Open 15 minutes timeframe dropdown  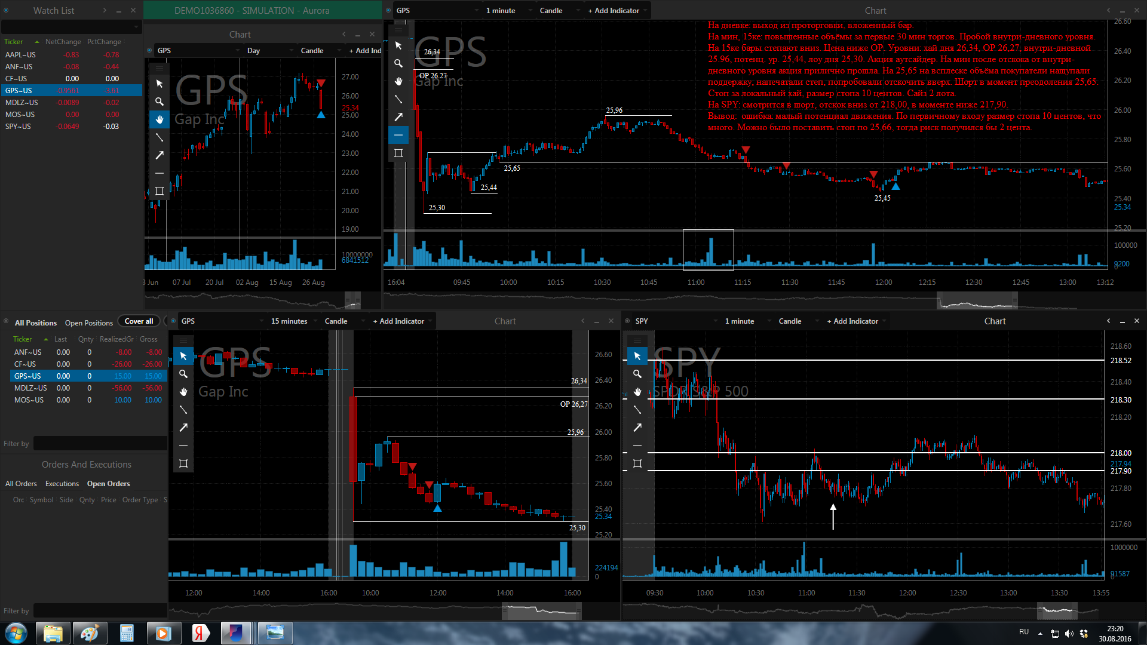click(293, 321)
